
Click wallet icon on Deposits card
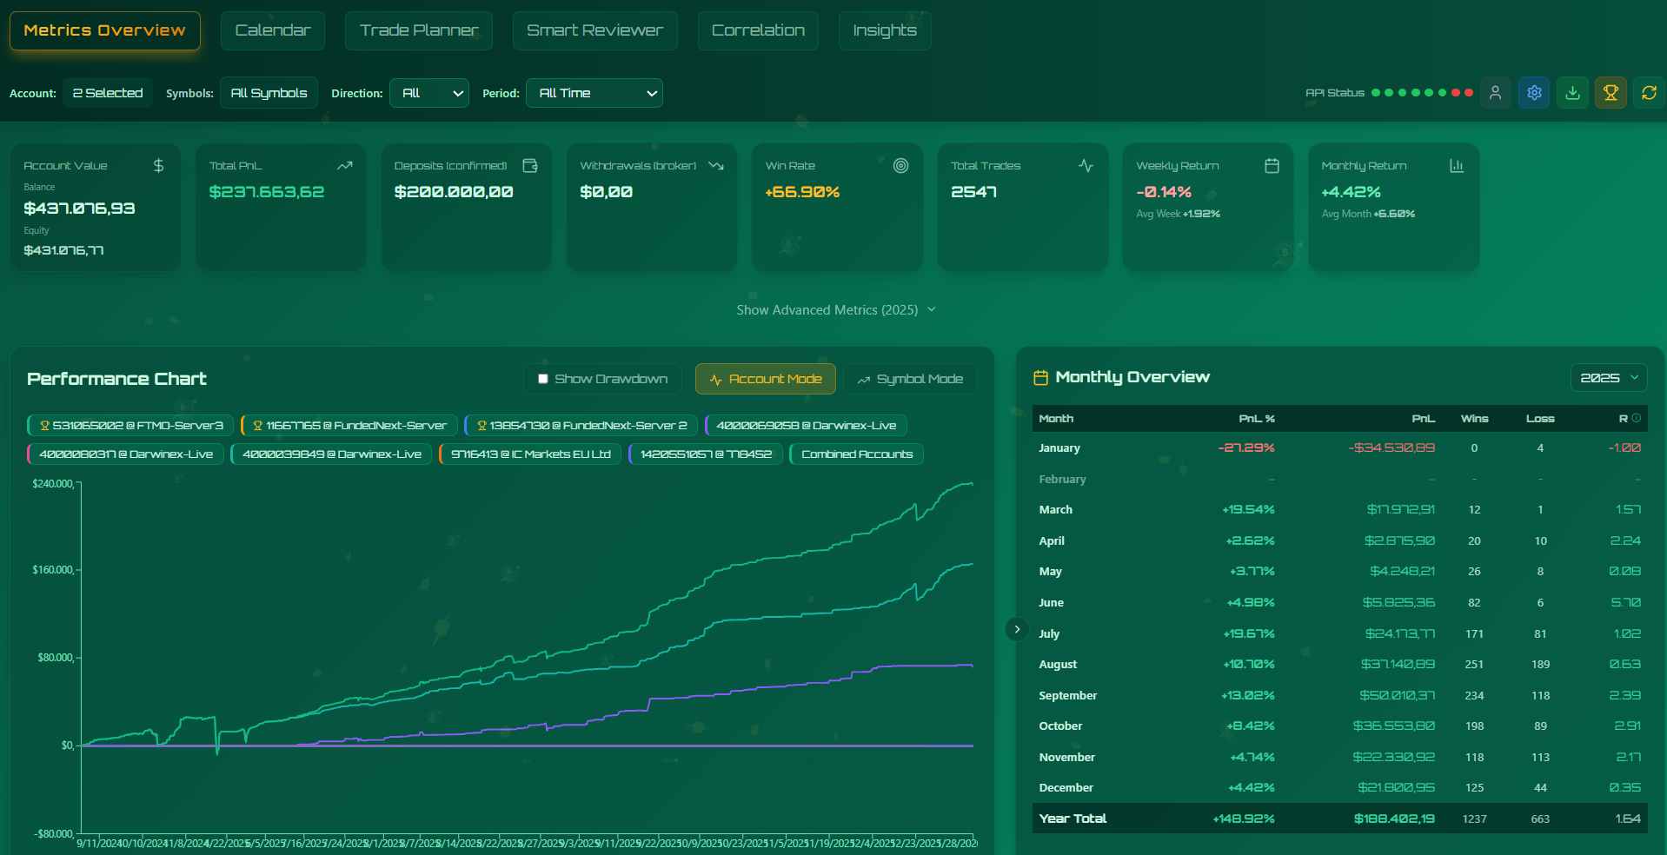pyautogui.click(x=530, y=165)
